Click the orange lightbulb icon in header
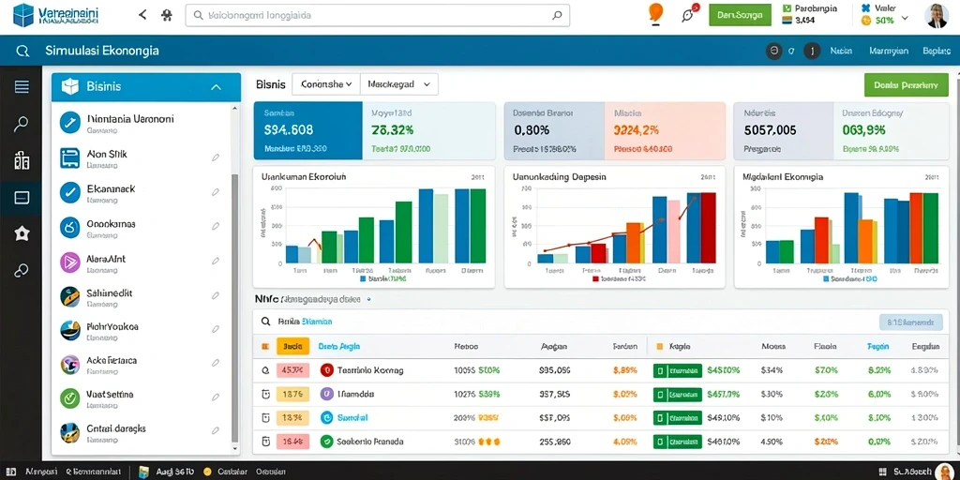Screen dimensions: 960x480 [x=655, y=15]
